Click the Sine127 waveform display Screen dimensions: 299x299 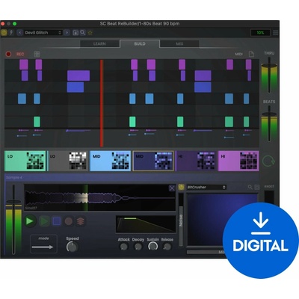pyautogui.click(x=99, y=198)
